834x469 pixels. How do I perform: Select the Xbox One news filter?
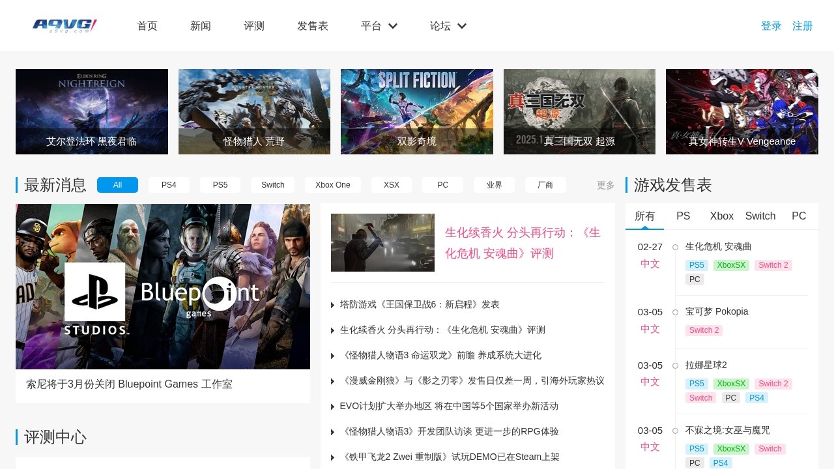click(332, 185)
